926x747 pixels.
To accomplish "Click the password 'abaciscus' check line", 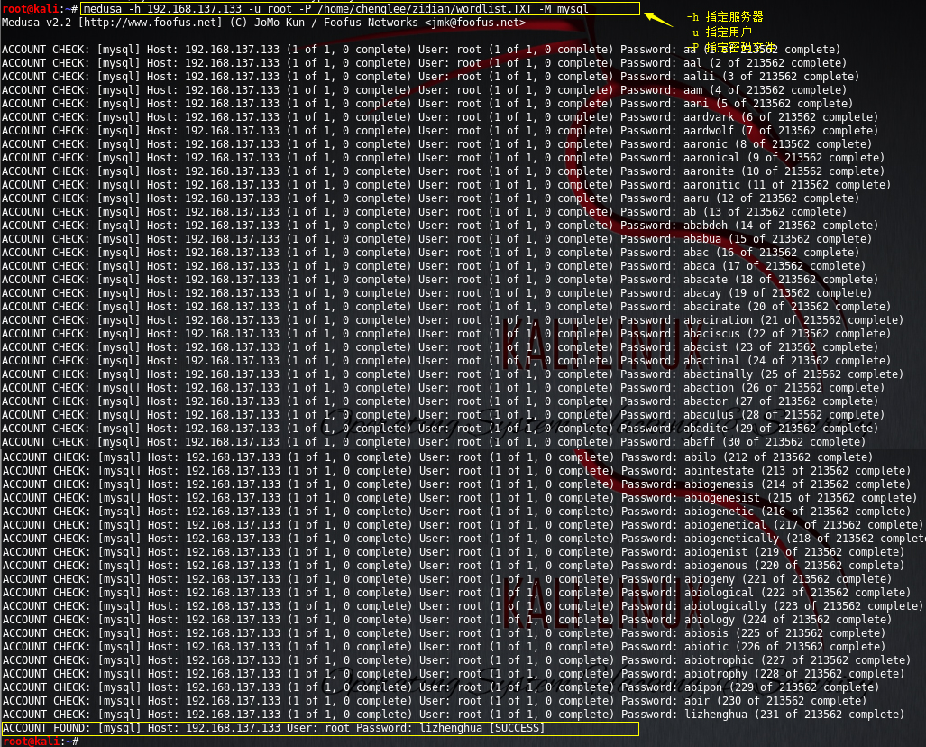I will point(446,334).
